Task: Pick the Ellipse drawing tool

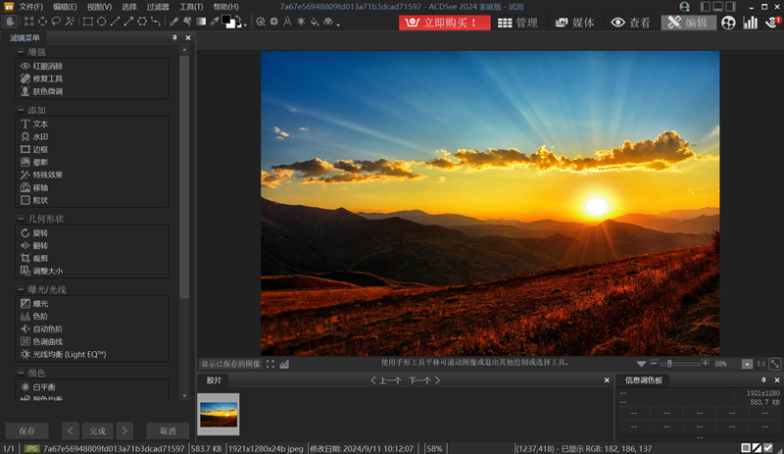Action: click(x=102, y=22)
